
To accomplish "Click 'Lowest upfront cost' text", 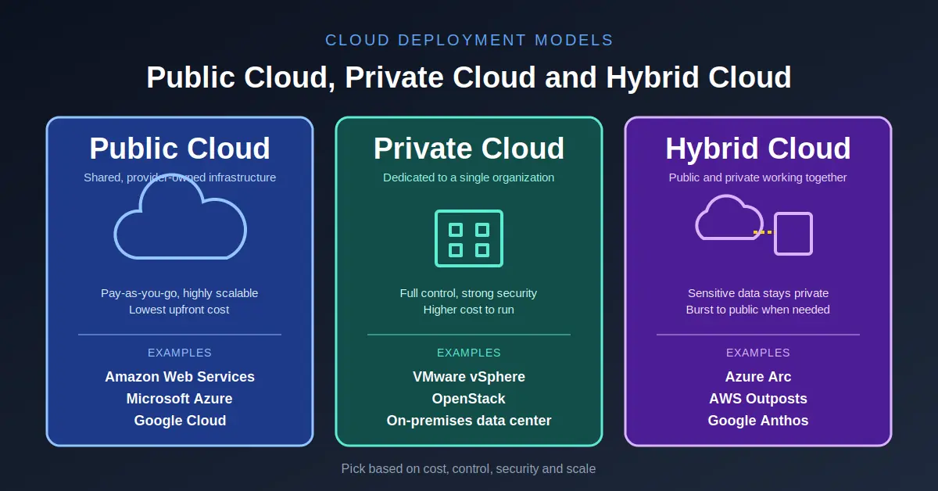I will pos(180,310).
